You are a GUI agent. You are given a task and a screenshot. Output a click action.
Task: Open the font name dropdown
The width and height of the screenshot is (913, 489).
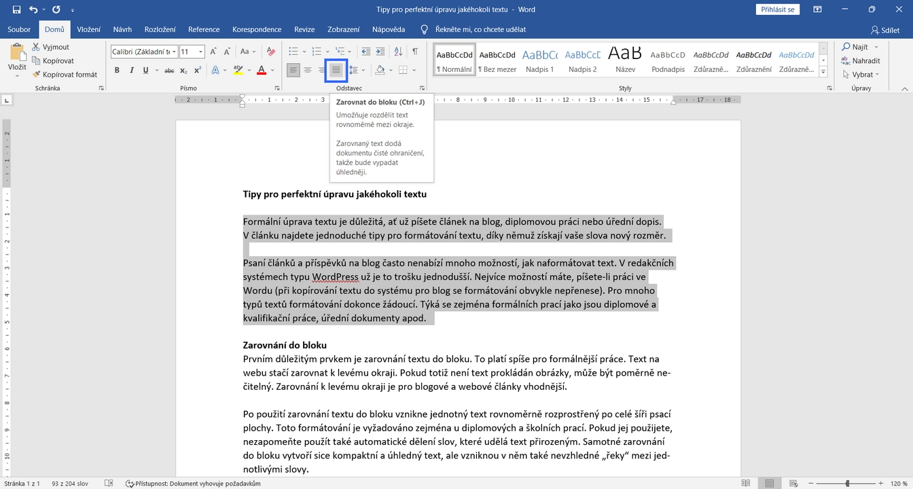pos(175,52)
